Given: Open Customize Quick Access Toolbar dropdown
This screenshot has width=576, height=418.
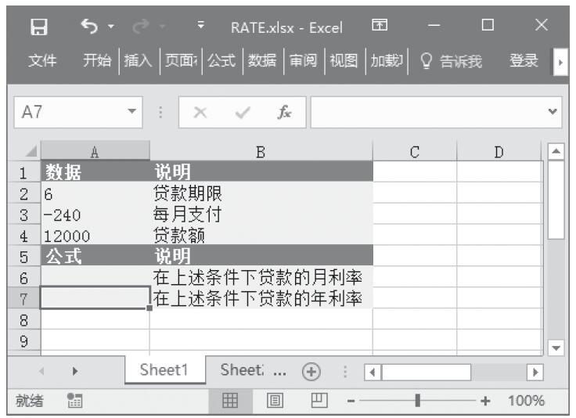Looking at the screenshot, I should pyautogui.click(x=201, y=27).
